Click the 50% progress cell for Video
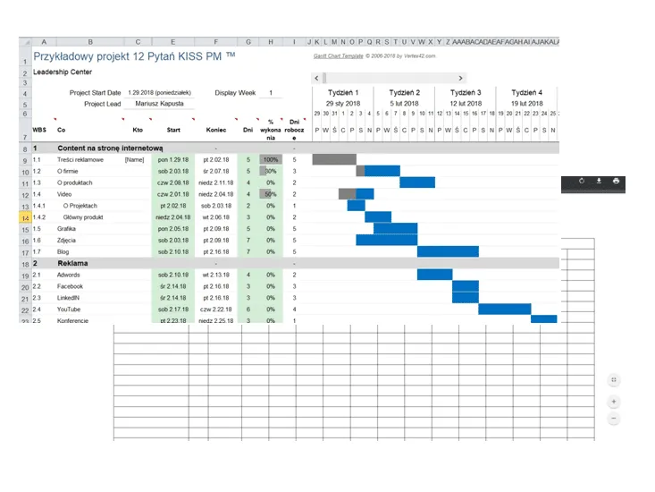The height and width of the screenshot is (492, 655). [271, 194]
